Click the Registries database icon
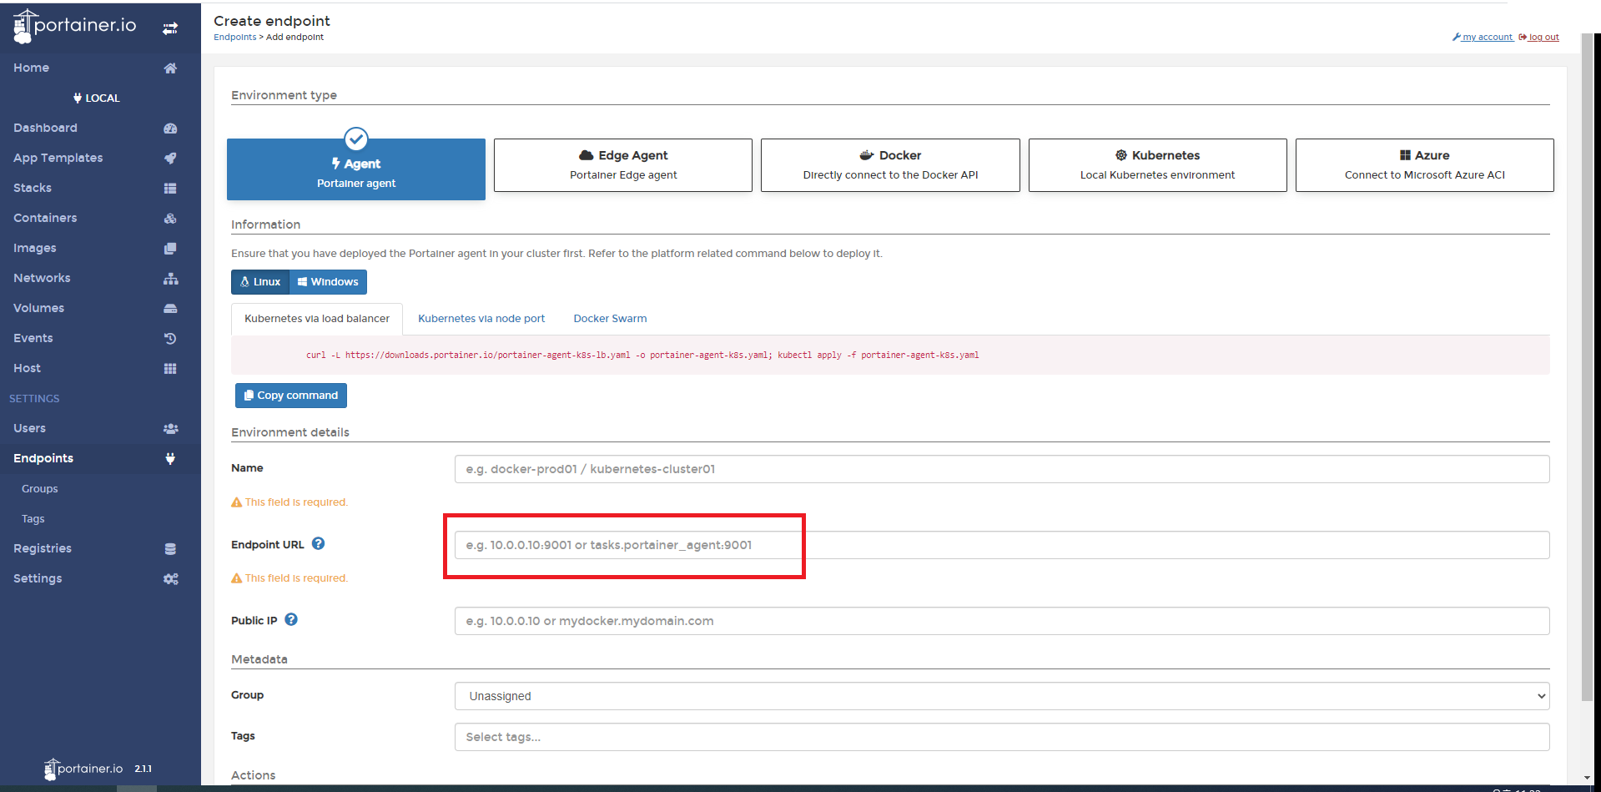Screen dimensions: 1601x792 tap(170, 549)
